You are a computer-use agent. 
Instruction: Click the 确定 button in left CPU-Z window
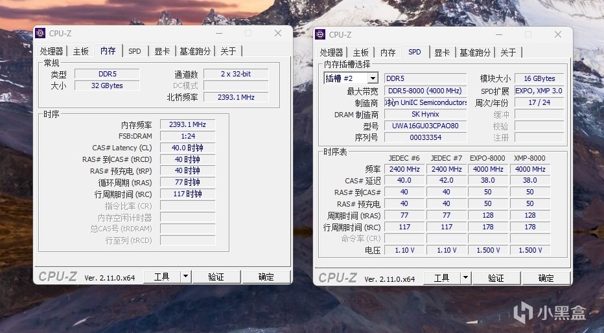[266, 277]
